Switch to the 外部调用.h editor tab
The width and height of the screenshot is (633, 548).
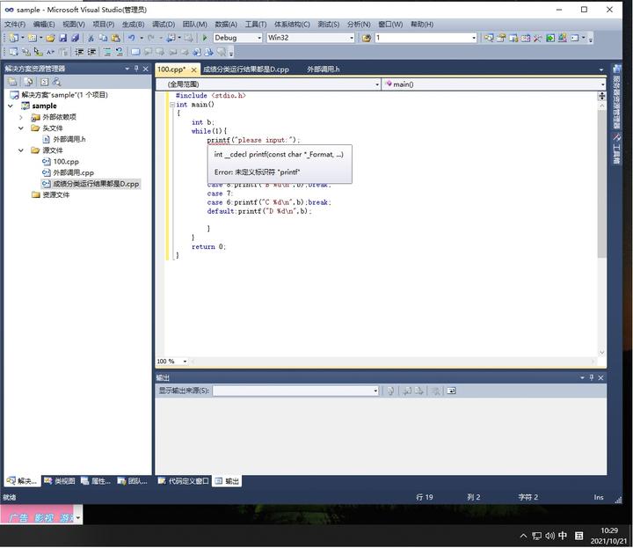[x=323, y=69]
